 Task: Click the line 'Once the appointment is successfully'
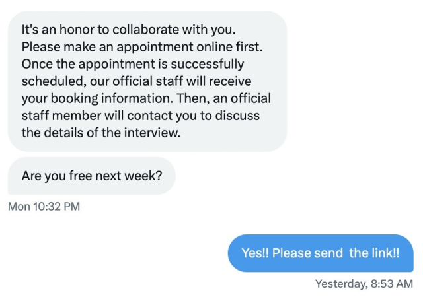tap(132, 64)
